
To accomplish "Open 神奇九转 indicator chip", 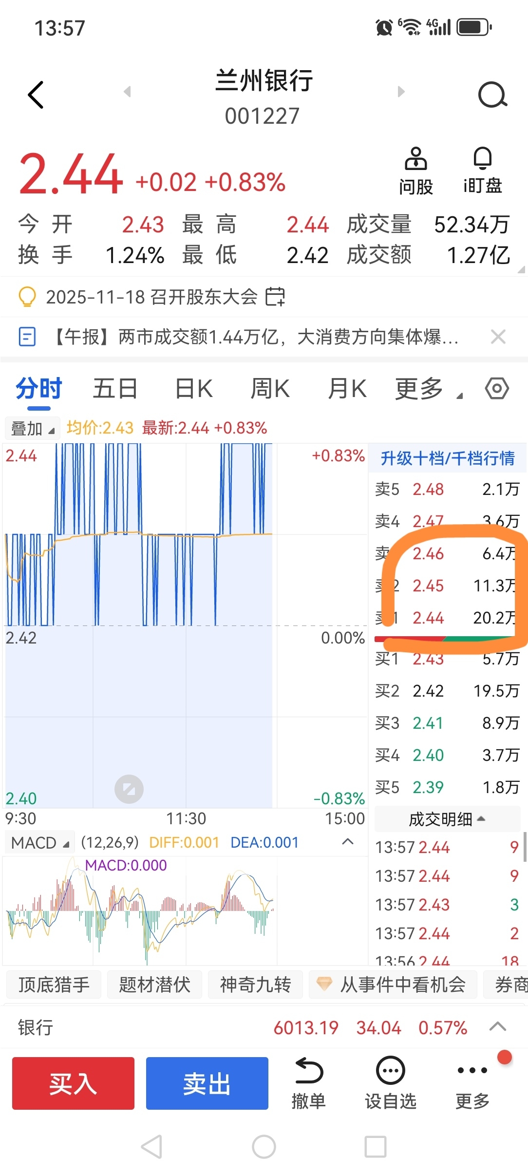I will point(255,985).
